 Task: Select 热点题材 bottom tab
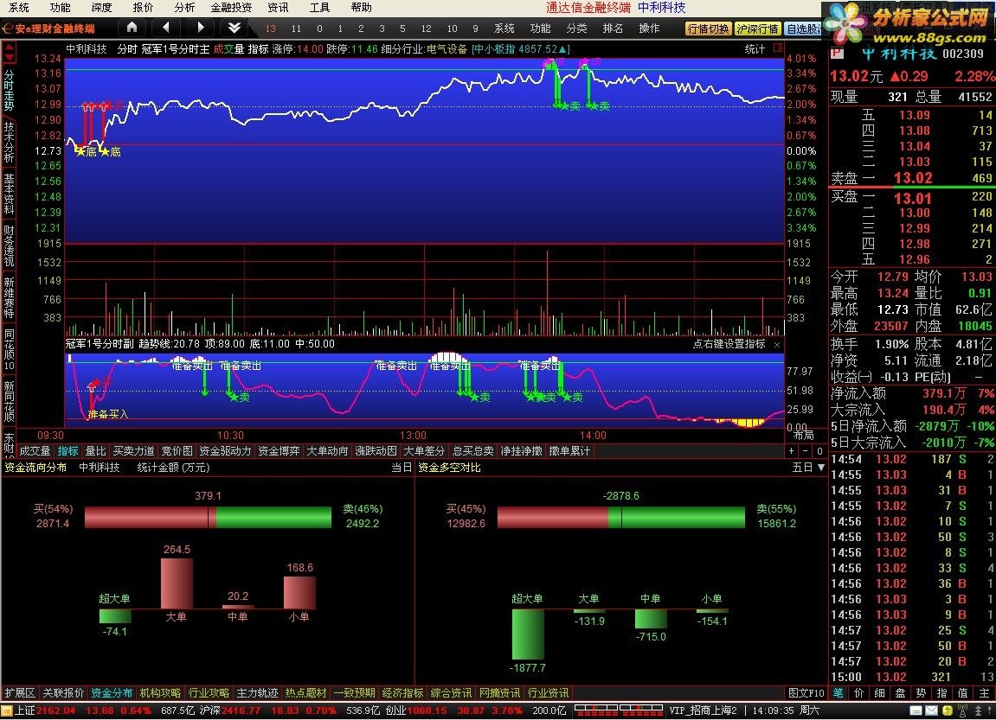(305, 693)
